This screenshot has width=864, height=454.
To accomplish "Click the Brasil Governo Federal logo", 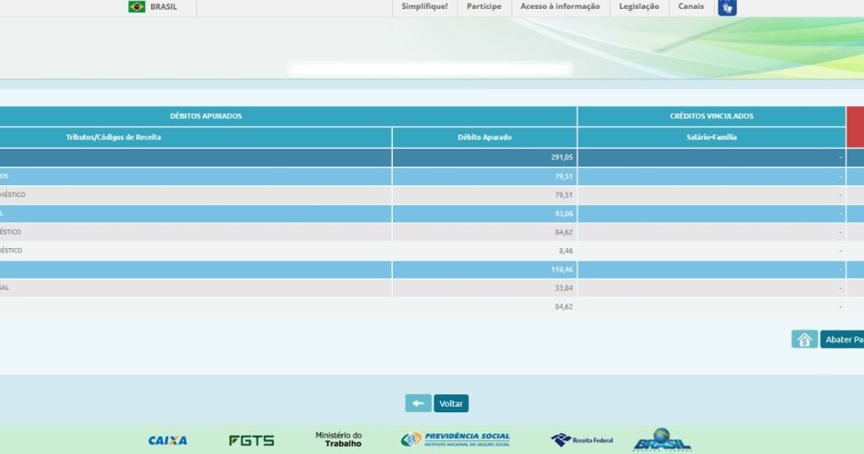I will [x=662, y=440].
